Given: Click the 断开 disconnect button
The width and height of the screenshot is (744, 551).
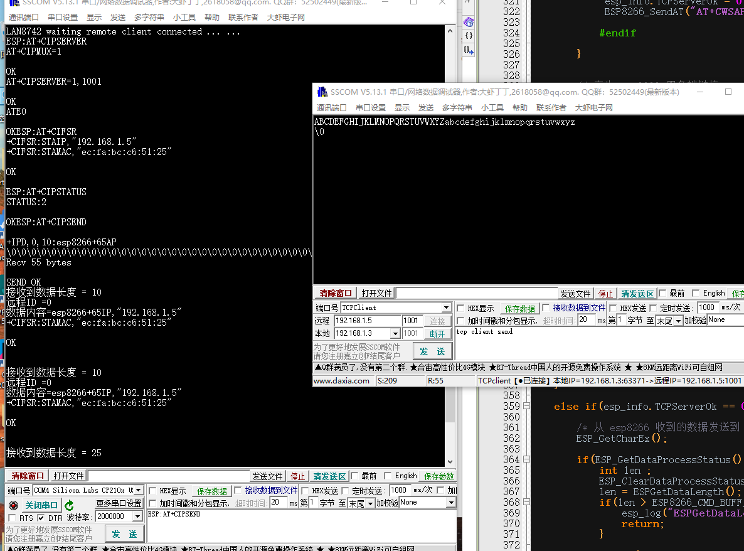Looking at the screenshot, I should [x=437, y=333].
